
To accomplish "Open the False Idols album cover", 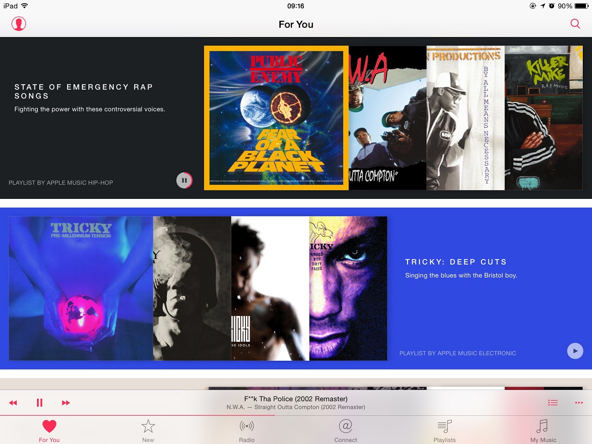I will 270,288.
